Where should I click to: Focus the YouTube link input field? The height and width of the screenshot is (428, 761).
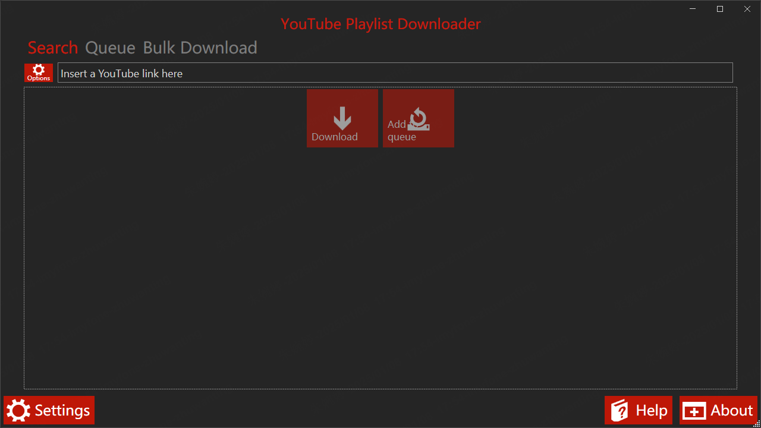tap(395, 73)
